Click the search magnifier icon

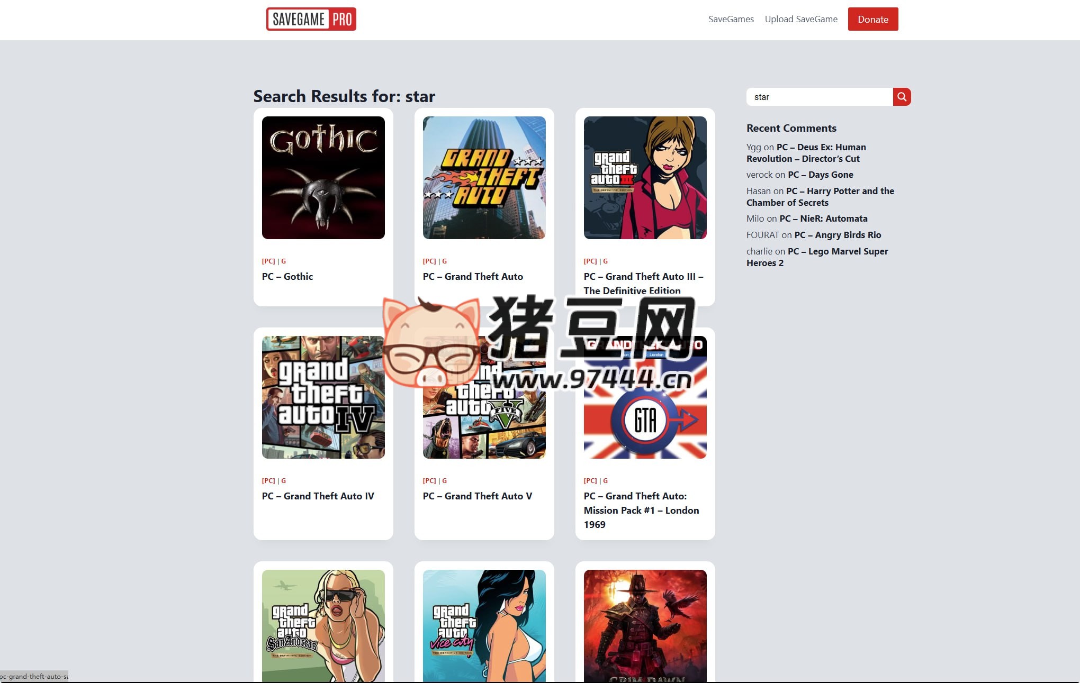pyautogui.click(x=902, y=97)
